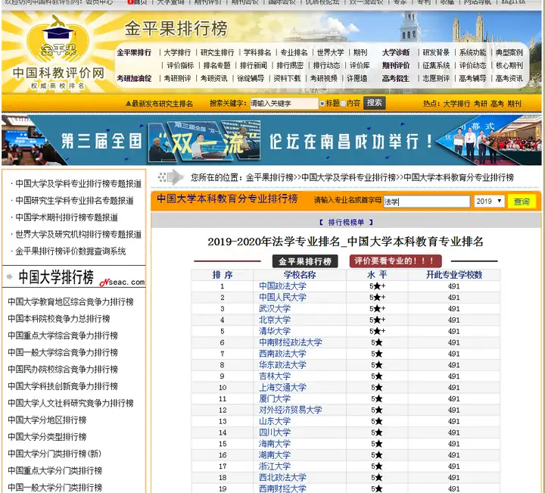The width and height of the screenshot is (545, 493).
Task: Open the 武汉大学 link in ranking table
Action: [275, 308]
